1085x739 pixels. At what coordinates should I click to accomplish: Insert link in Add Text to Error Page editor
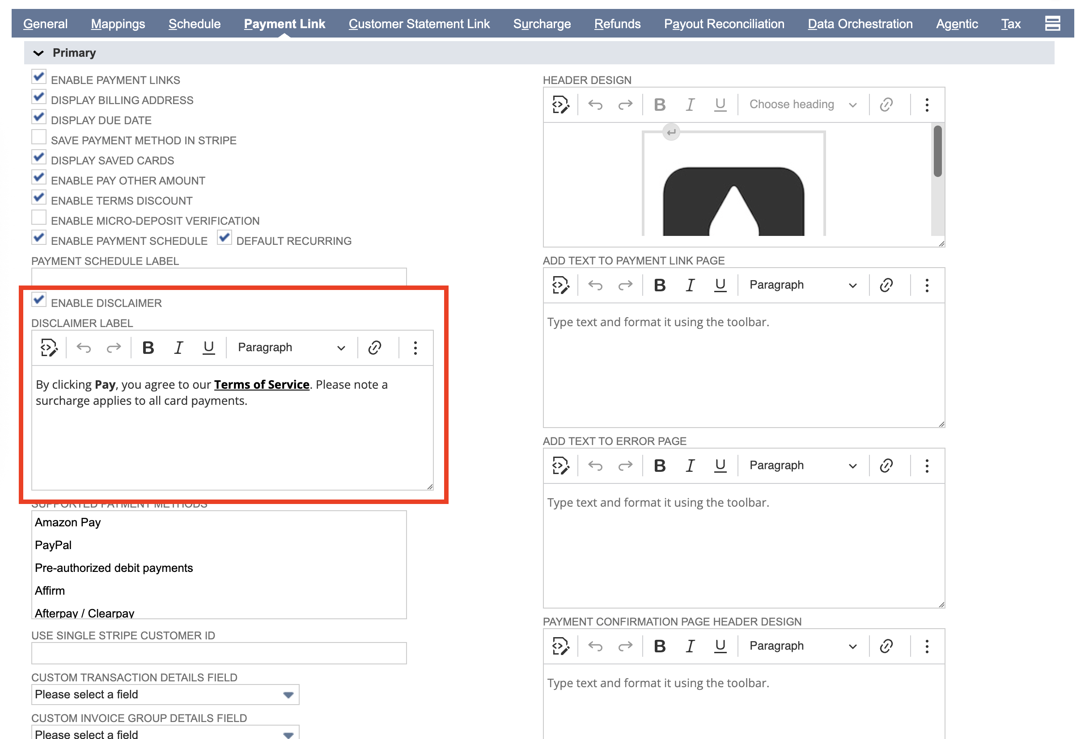886,466
